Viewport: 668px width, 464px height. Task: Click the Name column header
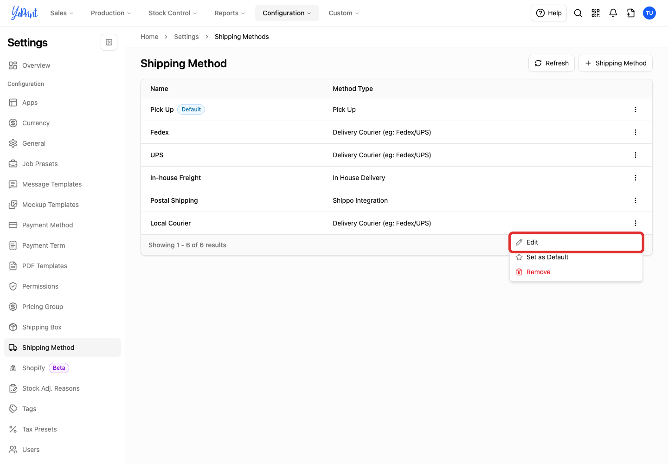coord(159,89)
